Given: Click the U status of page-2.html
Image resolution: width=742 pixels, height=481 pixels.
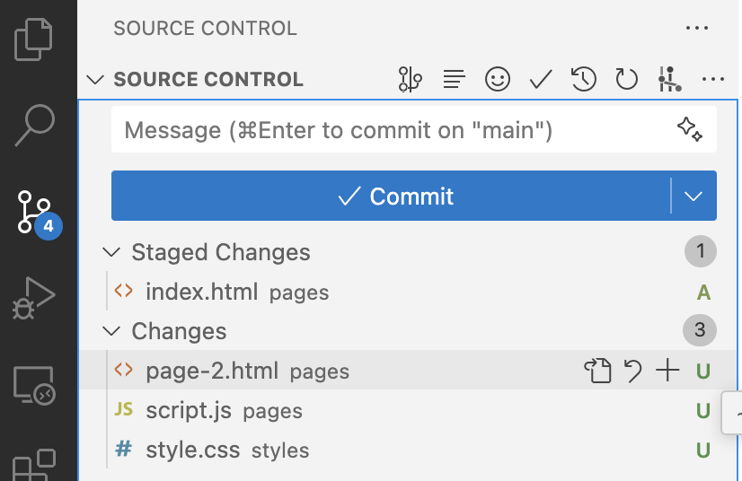Looking at the screenshot, I should (703, 372).
